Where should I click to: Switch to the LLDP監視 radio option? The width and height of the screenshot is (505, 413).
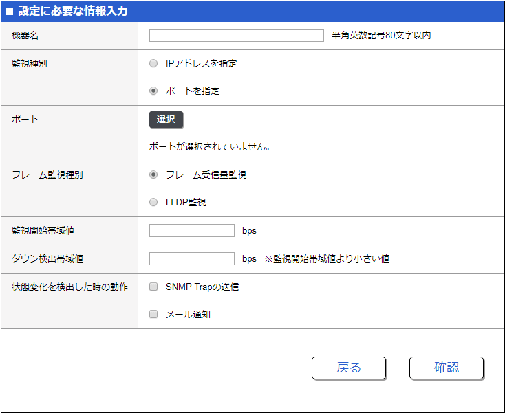click(153, 202)
